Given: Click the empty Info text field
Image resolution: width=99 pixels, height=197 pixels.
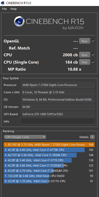Looking at the screenshot, I should (x=58, y=121).
